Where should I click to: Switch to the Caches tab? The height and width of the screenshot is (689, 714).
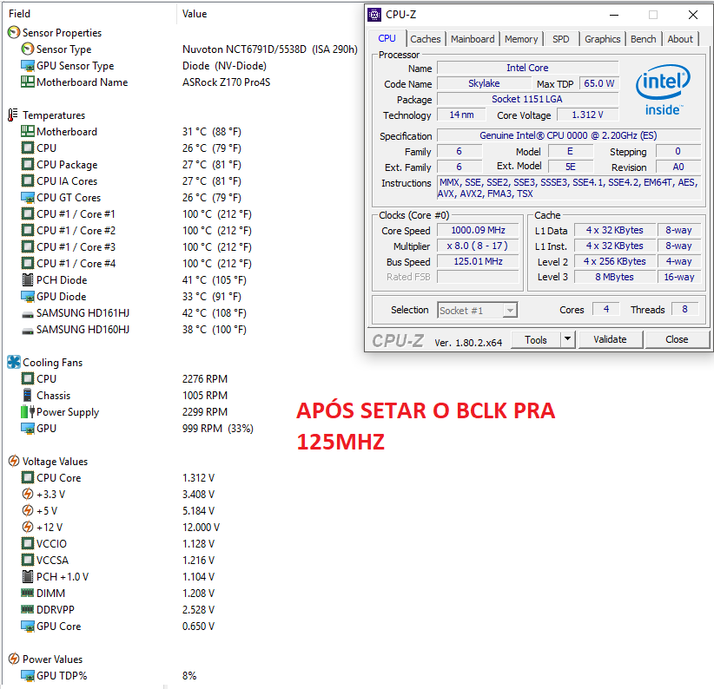426,39
